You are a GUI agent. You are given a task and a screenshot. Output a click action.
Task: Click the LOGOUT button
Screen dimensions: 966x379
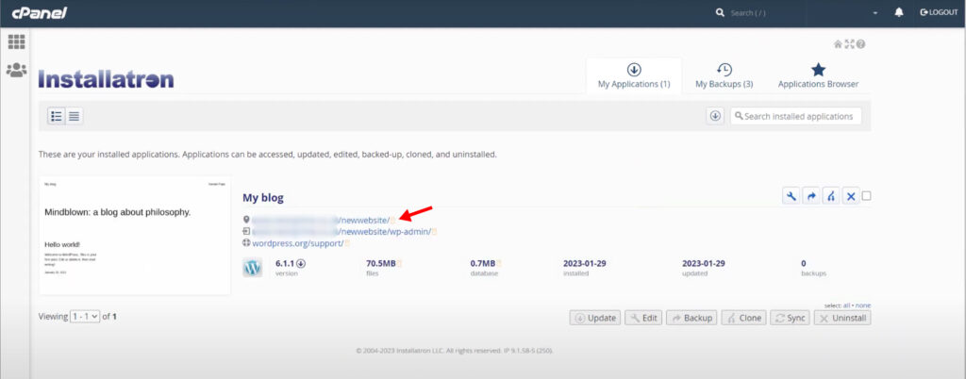939,12
